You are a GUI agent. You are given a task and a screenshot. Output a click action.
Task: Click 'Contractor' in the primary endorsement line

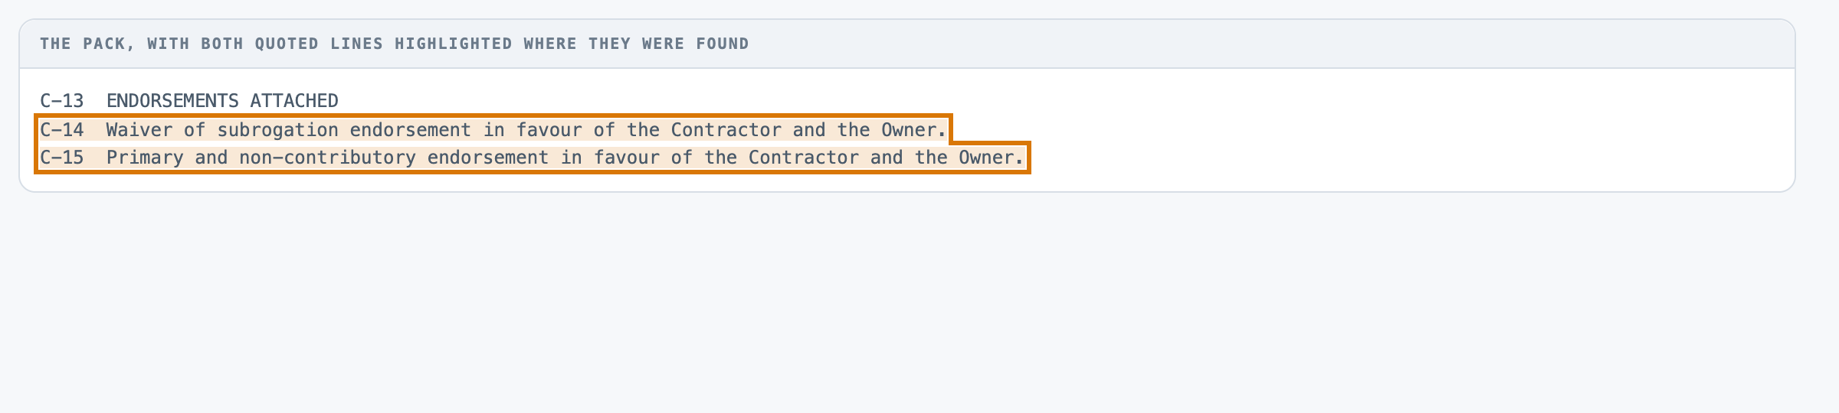[804, 158]
